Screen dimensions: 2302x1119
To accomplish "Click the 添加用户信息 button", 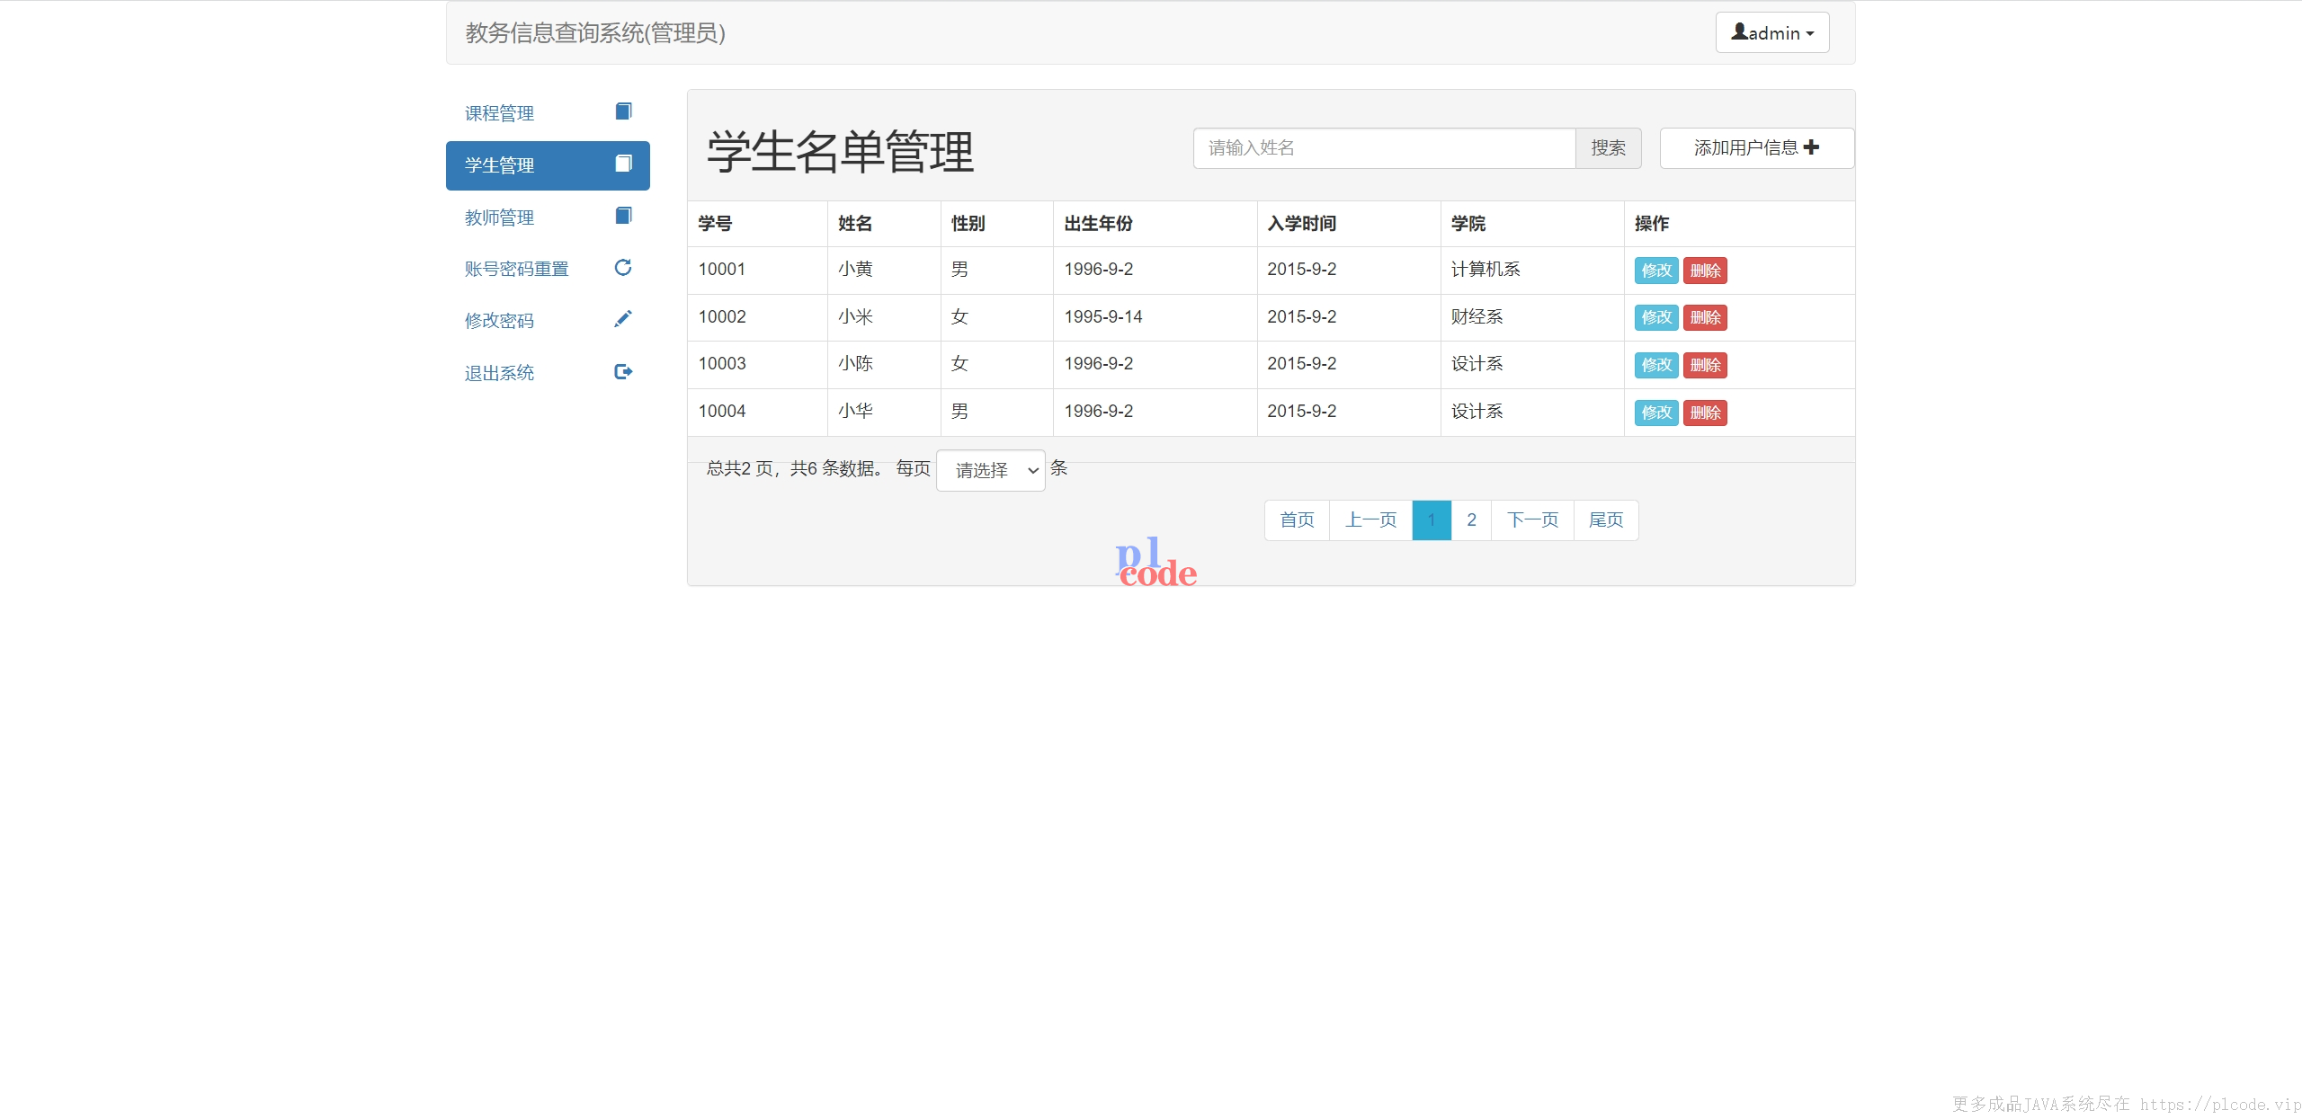I will (1756, 148).
